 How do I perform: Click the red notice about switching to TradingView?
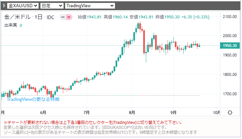pos(93,123)
